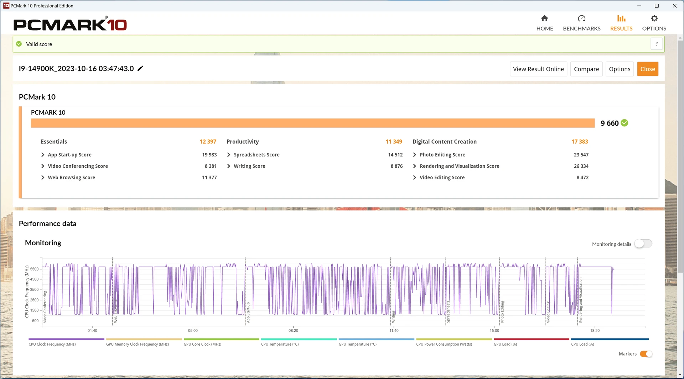
Task: Turn off the Markers toggle
Action: coord(646,354)
